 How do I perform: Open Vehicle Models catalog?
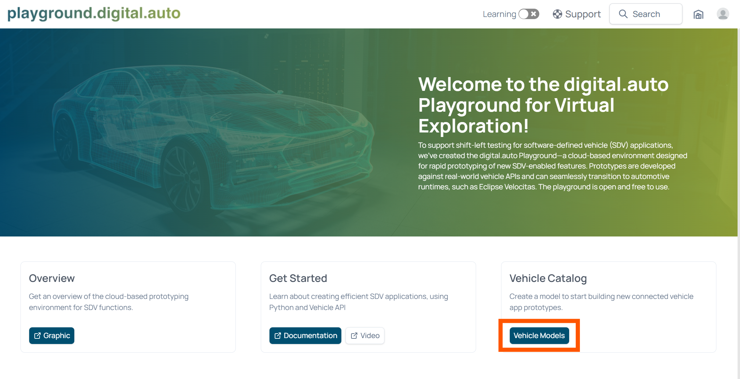[539, 336]
